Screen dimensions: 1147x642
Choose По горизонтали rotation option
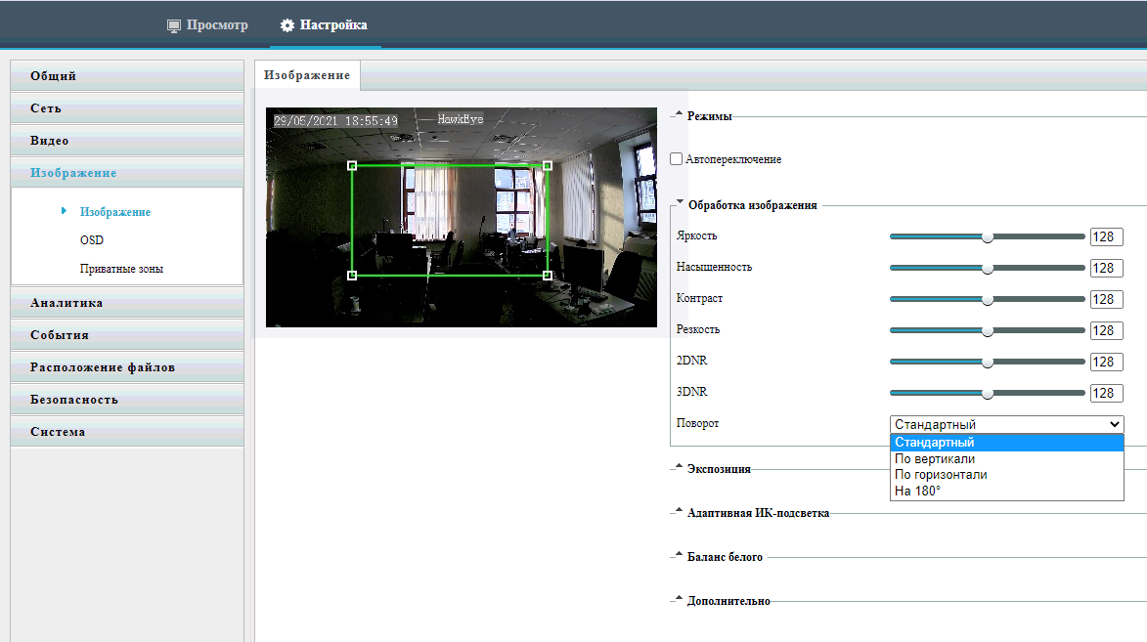1006,475
